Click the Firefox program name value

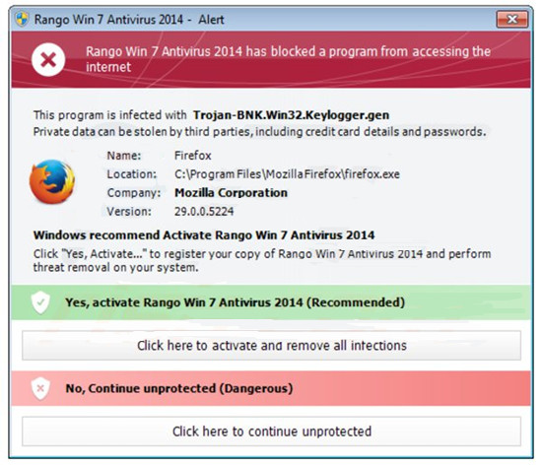[193, 156]
